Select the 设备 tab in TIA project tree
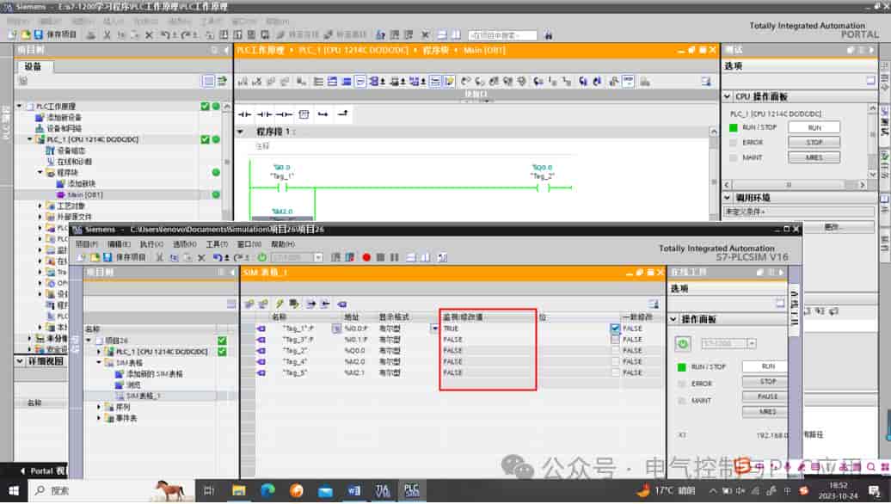The image size is (891, 504). [33, 66]
